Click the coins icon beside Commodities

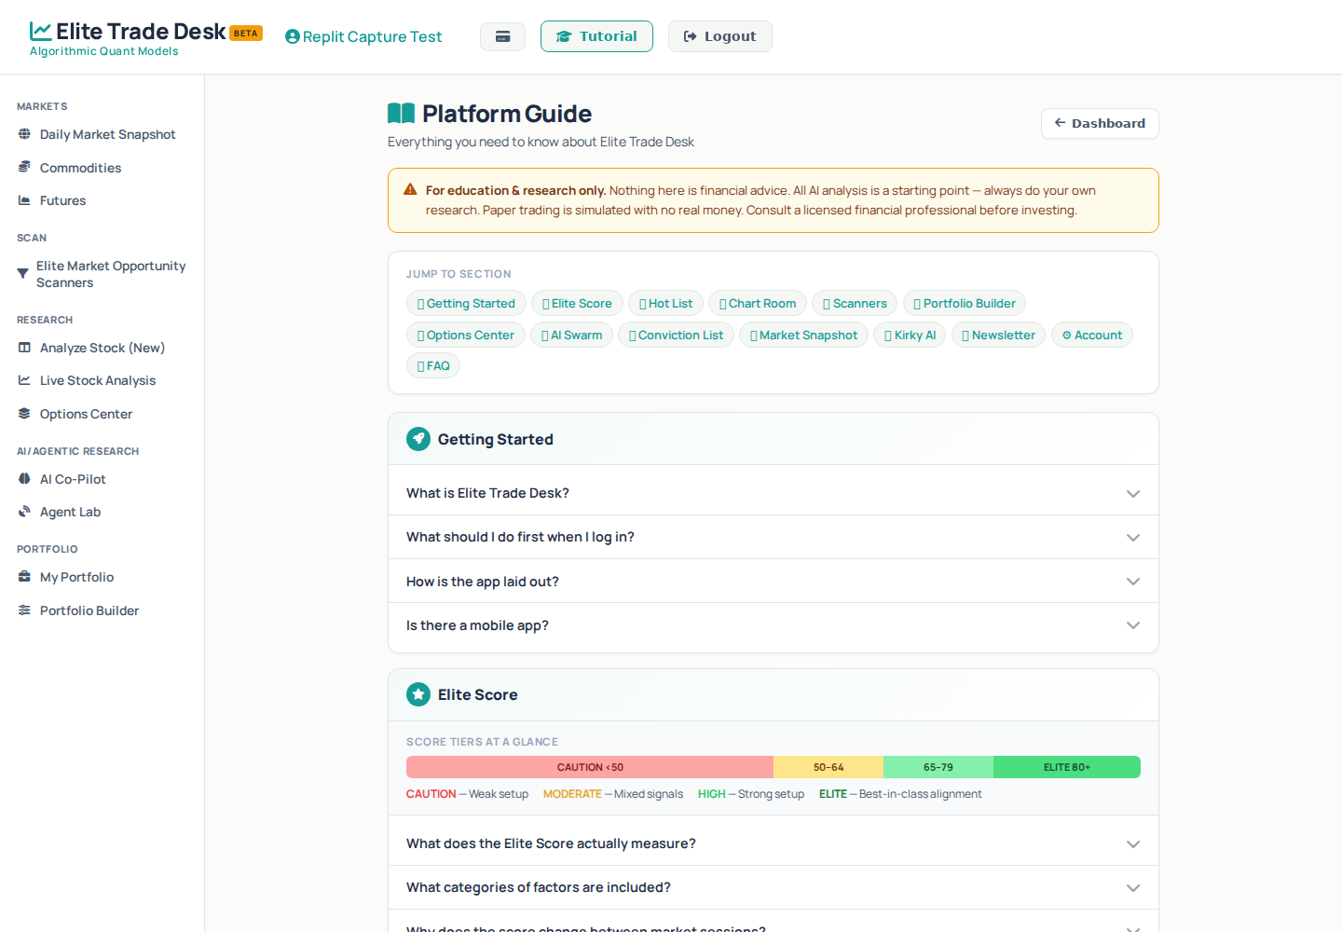pos(24,168)
